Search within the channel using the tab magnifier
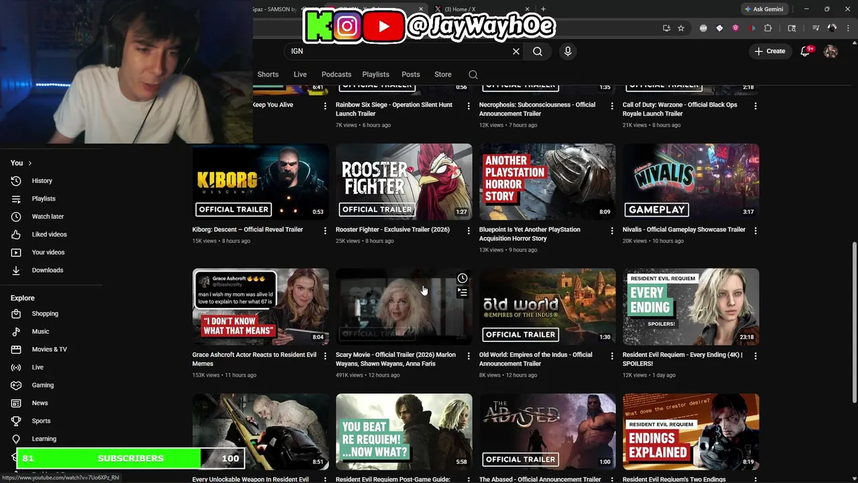 (473, 74)
